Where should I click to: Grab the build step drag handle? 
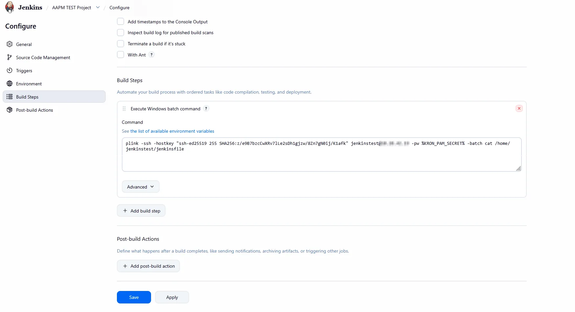tap(124, 108)
